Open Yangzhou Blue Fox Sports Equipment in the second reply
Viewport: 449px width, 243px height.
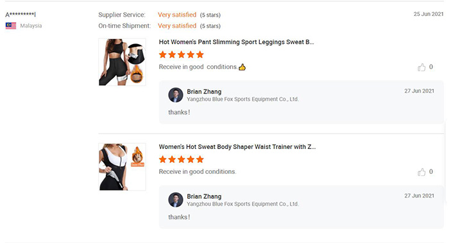(243, 204)
